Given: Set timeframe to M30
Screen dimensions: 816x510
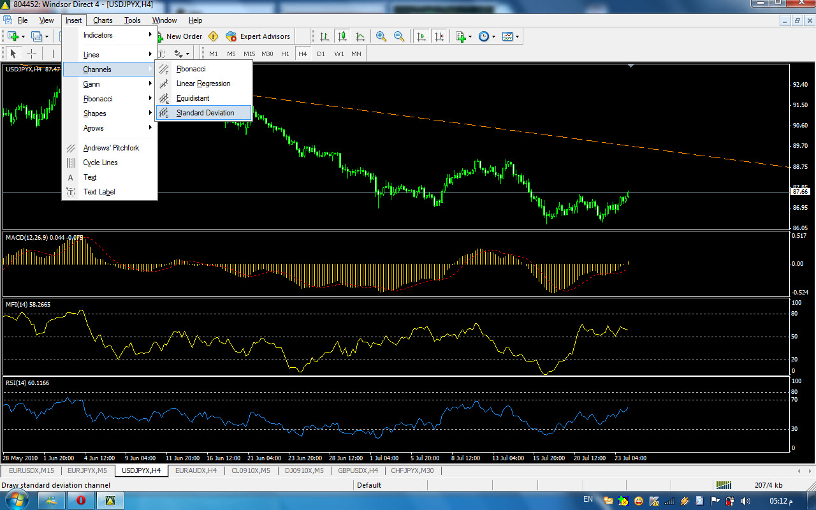Looking at the screenshot, I should pyautogui.click(x=267, y=54).
